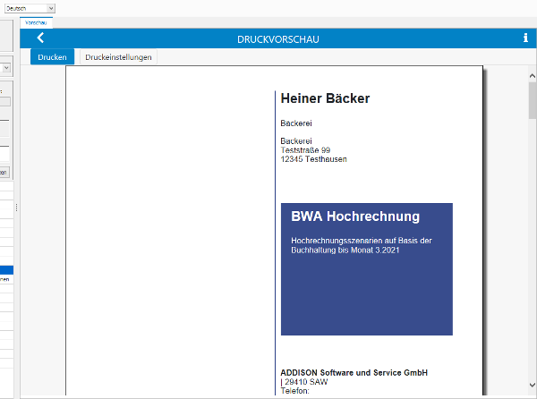
Task: Open the Druckeinstellungen tab
Action: point(118,56)
